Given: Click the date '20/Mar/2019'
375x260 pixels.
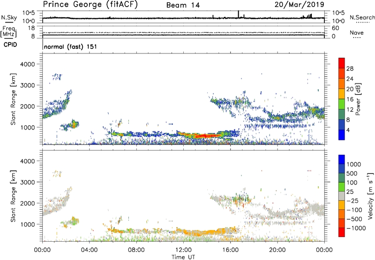Looking at the screenshot, I should click(x=300, y=5).
